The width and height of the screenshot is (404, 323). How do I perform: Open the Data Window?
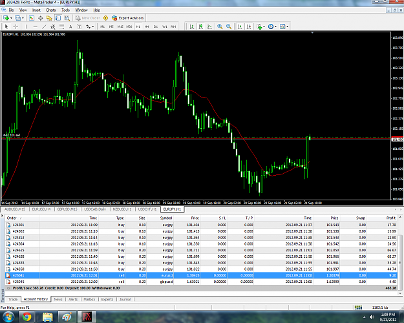[x=41, y=18]
